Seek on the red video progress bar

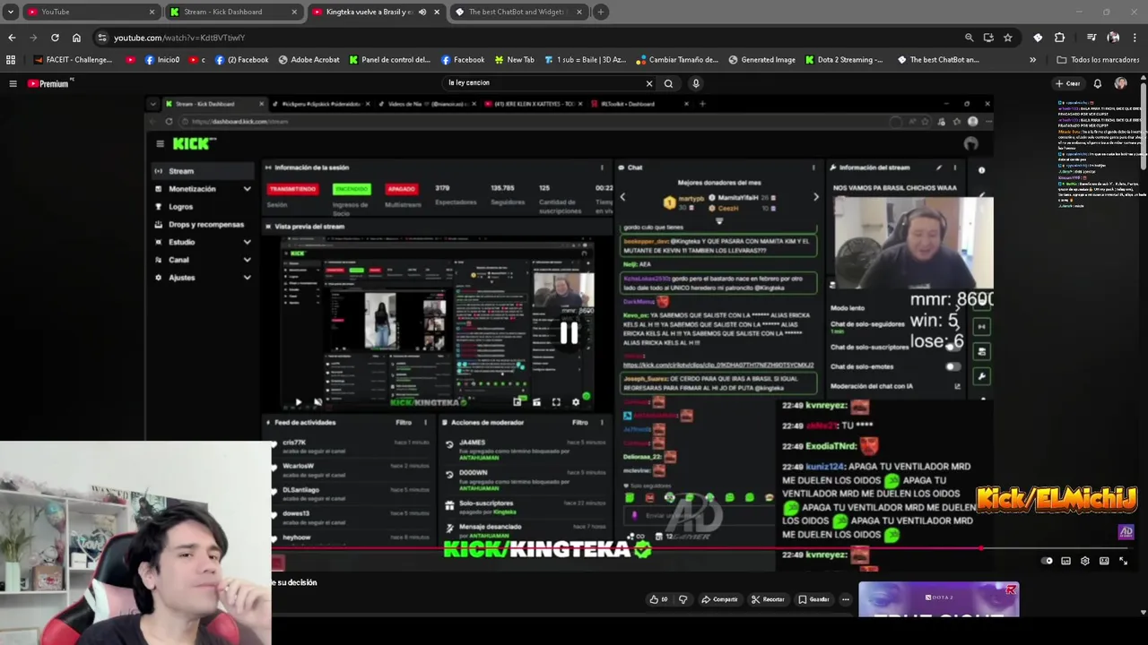click(x=628, y=548)
